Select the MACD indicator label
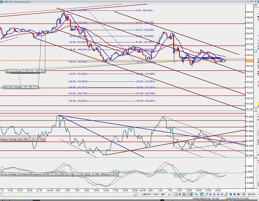 [59, 174]
